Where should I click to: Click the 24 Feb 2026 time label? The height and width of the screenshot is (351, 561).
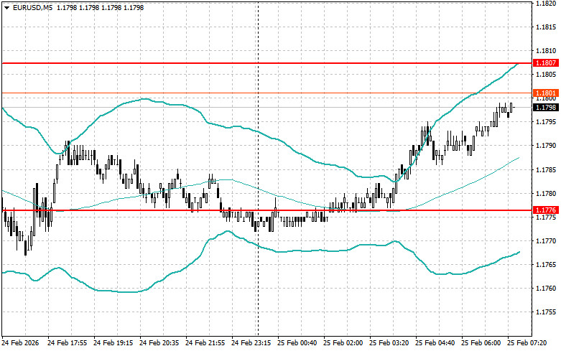click(20, 343)
